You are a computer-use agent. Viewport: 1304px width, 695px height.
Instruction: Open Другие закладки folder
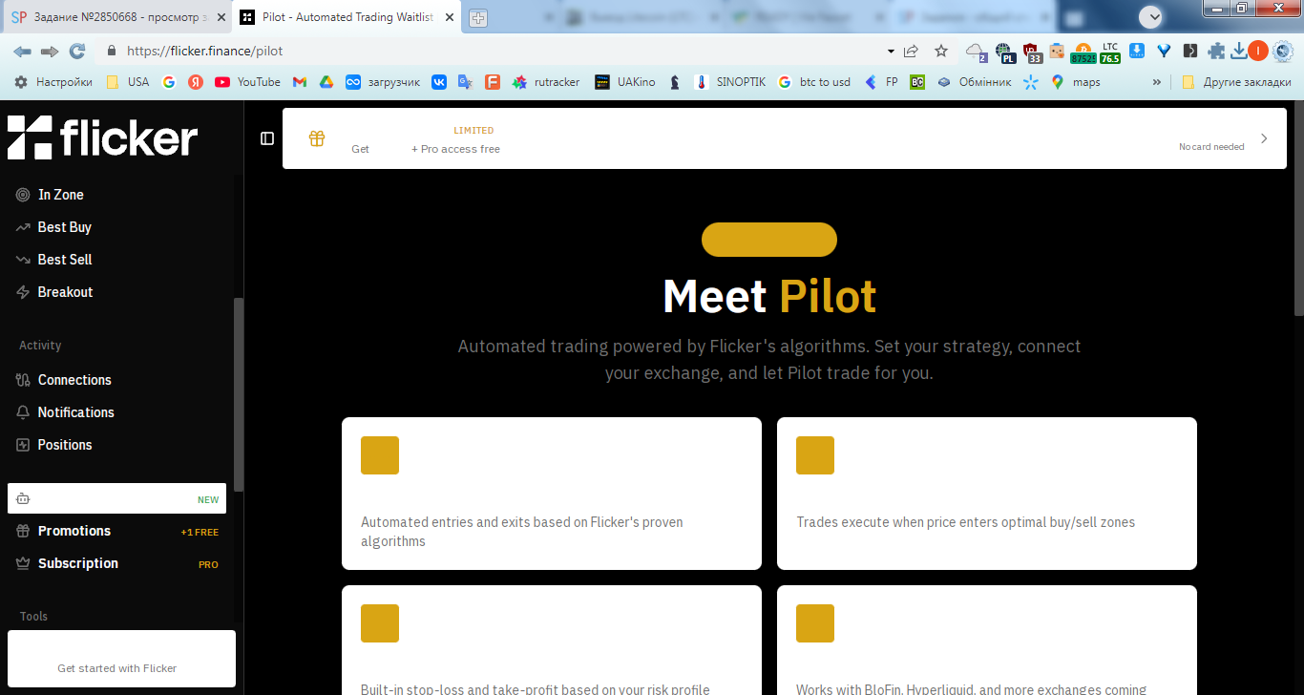pyautogui.click(x=1236, y=82)
